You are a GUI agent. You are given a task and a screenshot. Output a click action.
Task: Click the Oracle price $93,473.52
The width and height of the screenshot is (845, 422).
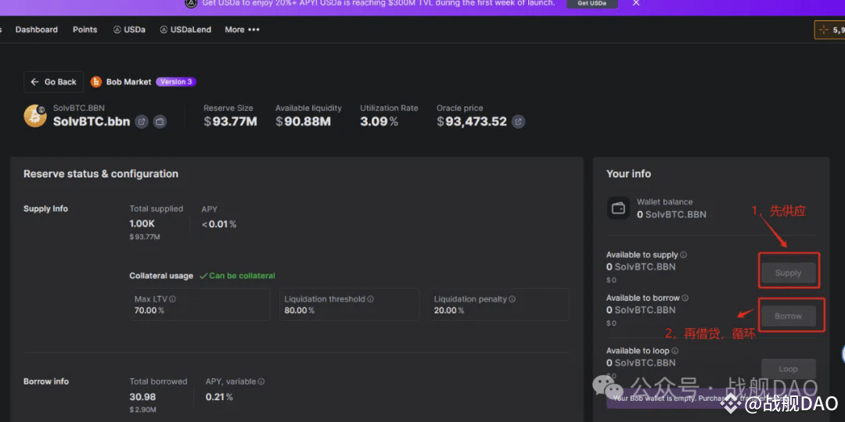[472, 122]
